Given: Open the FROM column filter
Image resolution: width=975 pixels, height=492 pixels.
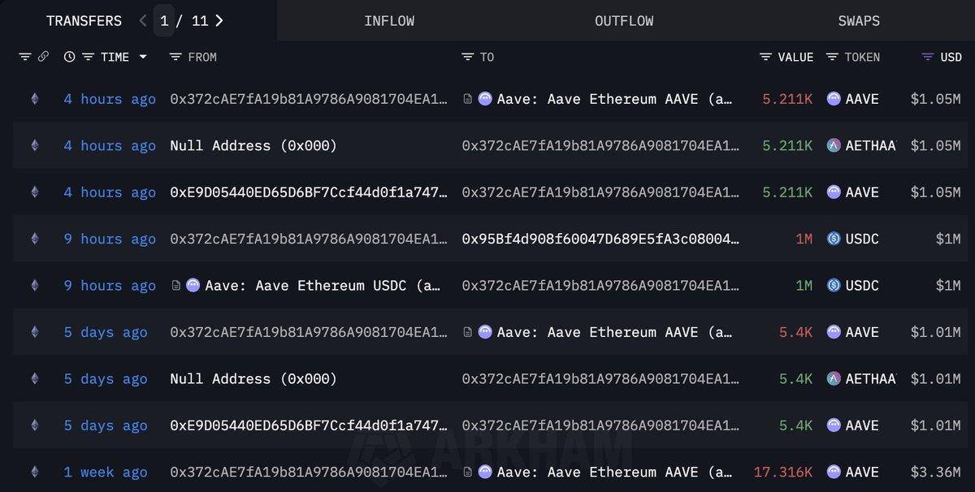Looking at the screenshot, I should [175, 57].
